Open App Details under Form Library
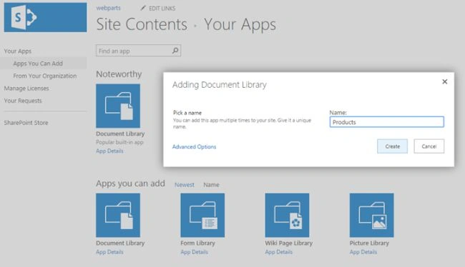The image size is (465, 267). (x=195, y=252)
